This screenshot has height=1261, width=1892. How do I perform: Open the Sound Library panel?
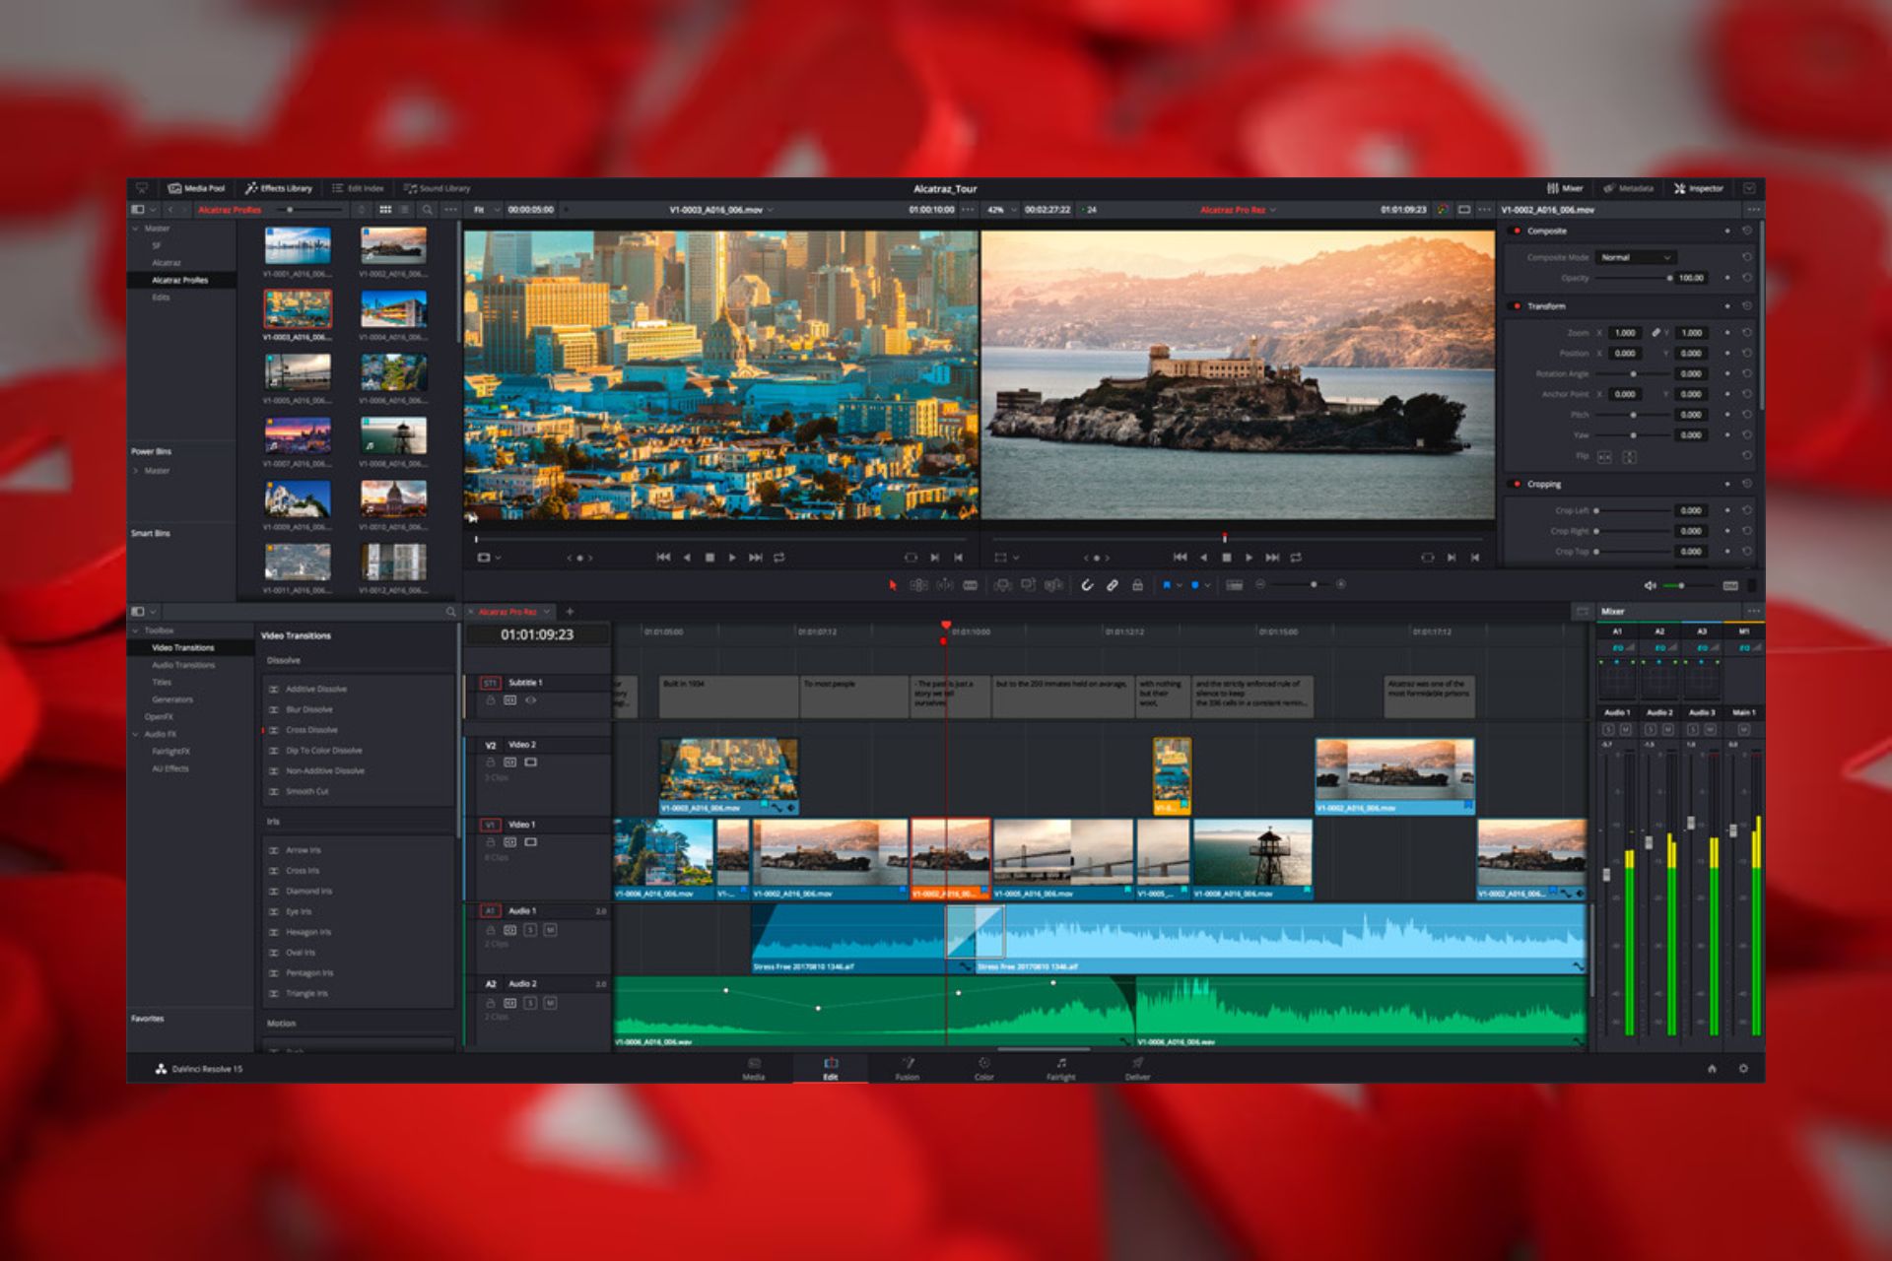pyautogui.click(x=437, y=188)
